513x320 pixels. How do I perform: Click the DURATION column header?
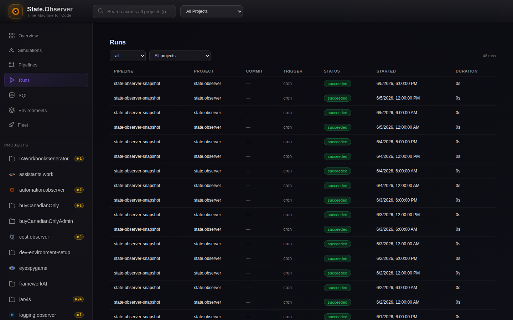click(x=466, y=71)
